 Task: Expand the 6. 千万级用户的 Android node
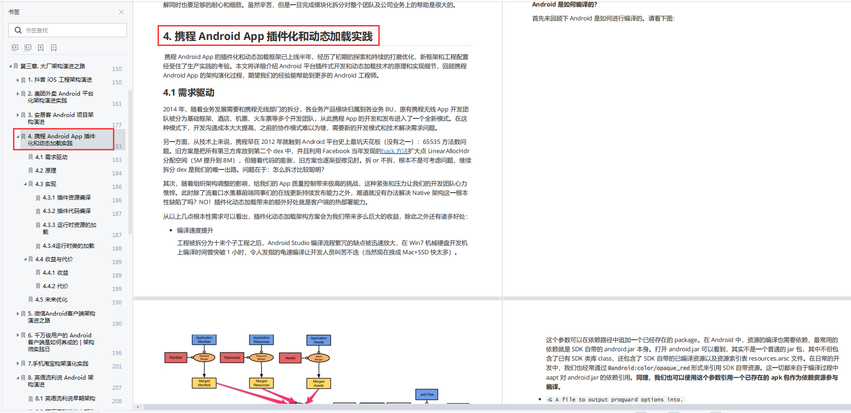tap(18, 335)
